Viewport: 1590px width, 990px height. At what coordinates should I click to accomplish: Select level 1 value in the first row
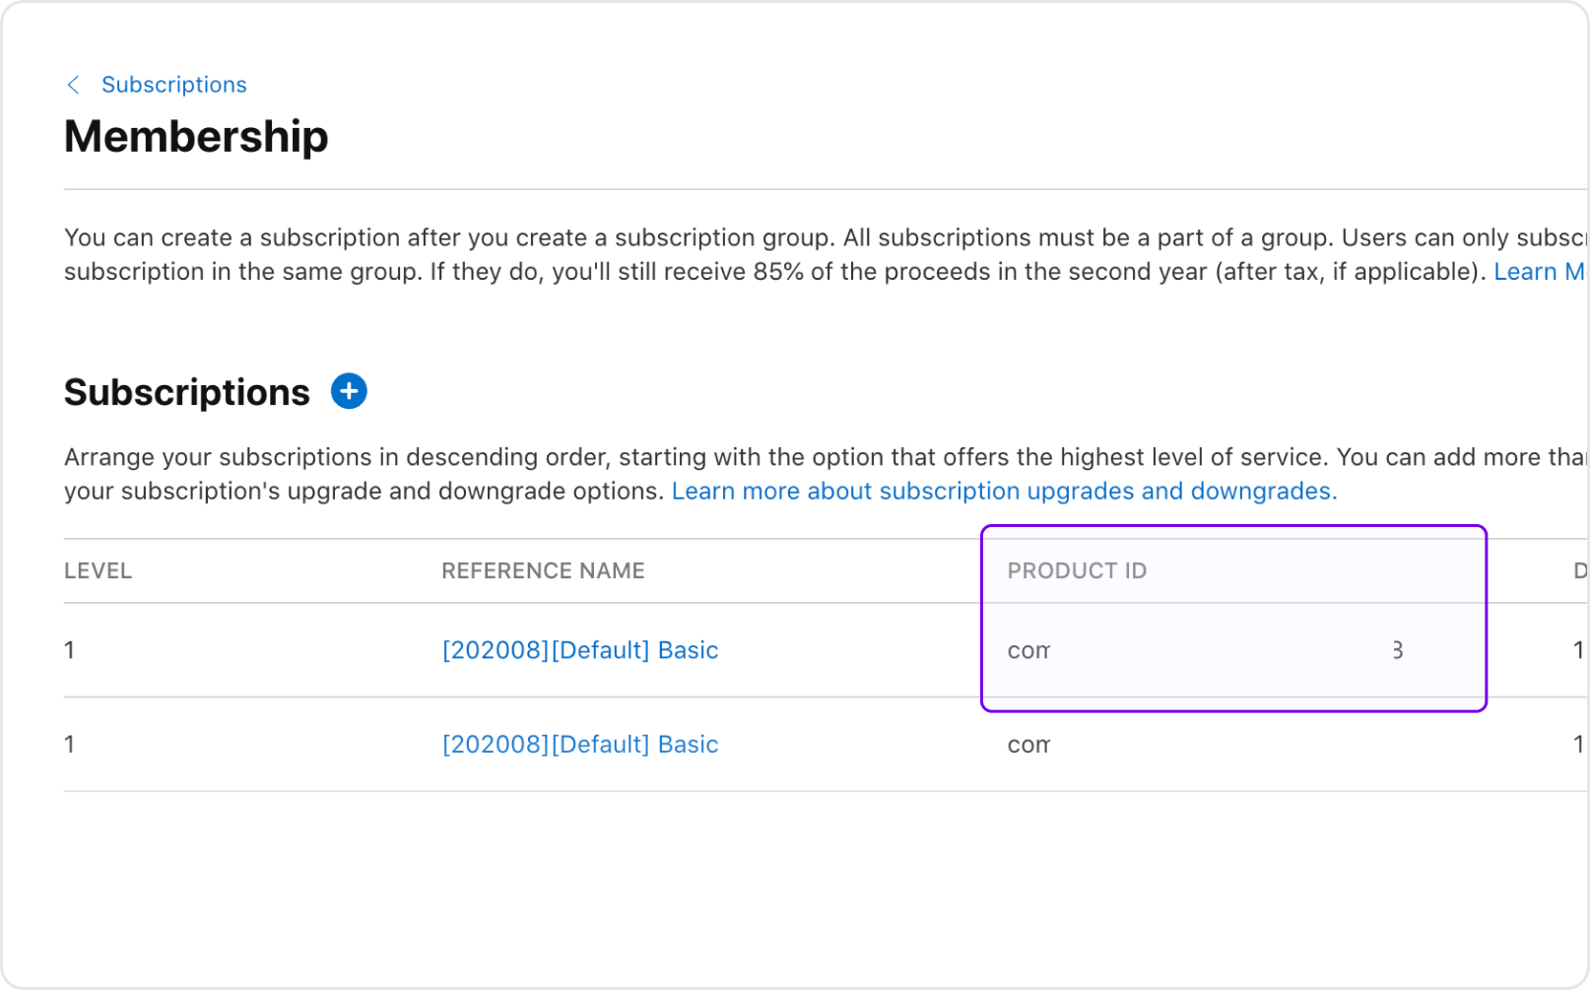(69, 650)
